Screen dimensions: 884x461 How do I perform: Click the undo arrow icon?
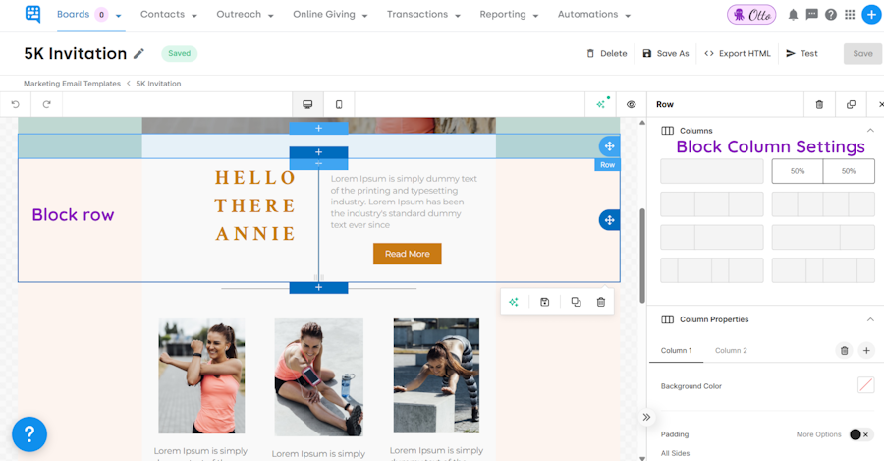click(15, 104)
